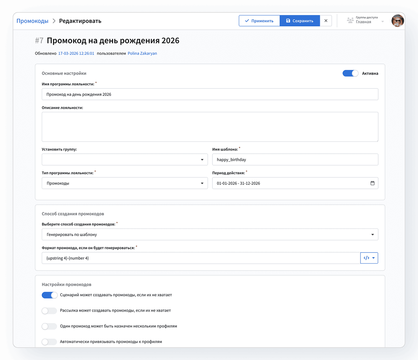Enable 'Рассылка может создавать промокоды' toggle
The width and height of the screenshot is (418, 360).
tap(49, 311)
